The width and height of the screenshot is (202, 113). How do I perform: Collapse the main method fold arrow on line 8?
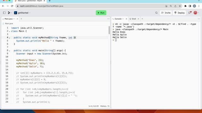click(9, 51)
